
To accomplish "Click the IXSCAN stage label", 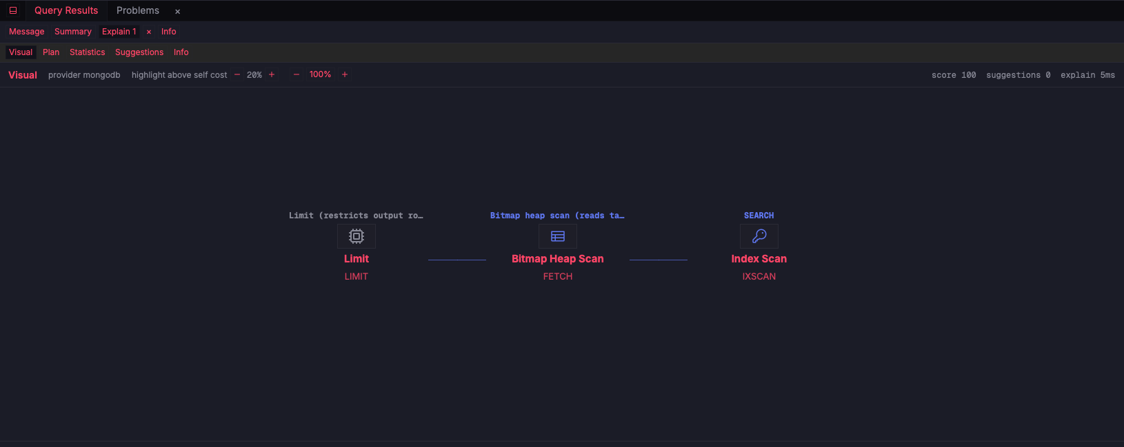I will point(759,276).
